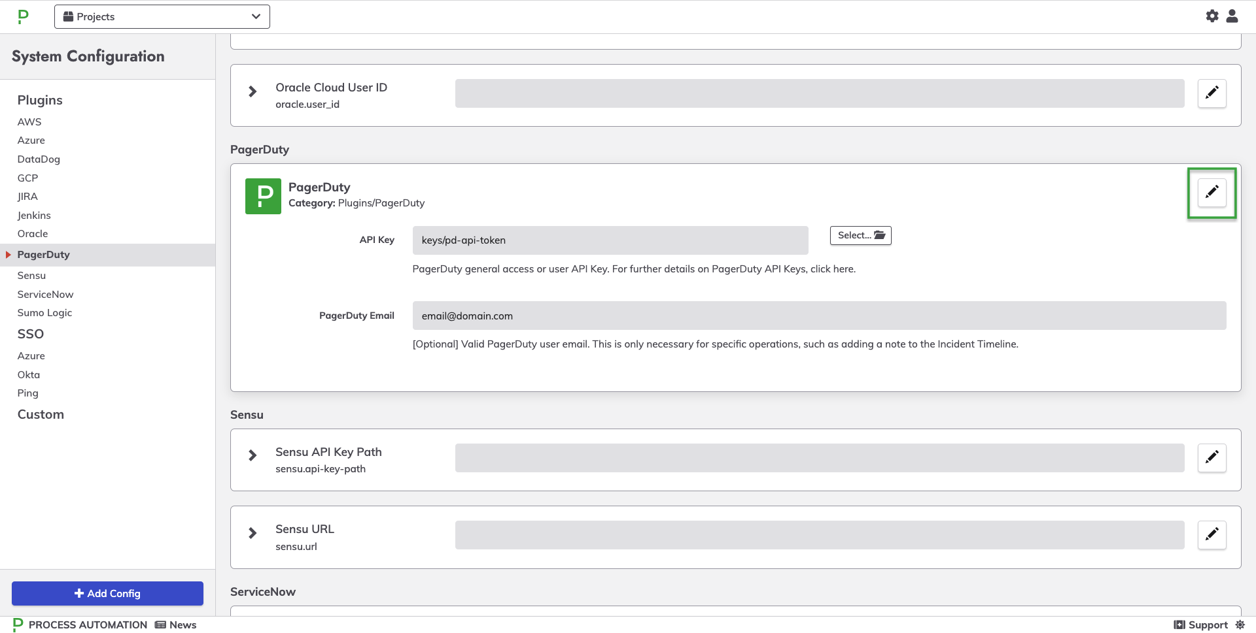Select AWS in Plugins sidebar
Viewport: 1256px width, 633px height.
click(x=29, y=122)
